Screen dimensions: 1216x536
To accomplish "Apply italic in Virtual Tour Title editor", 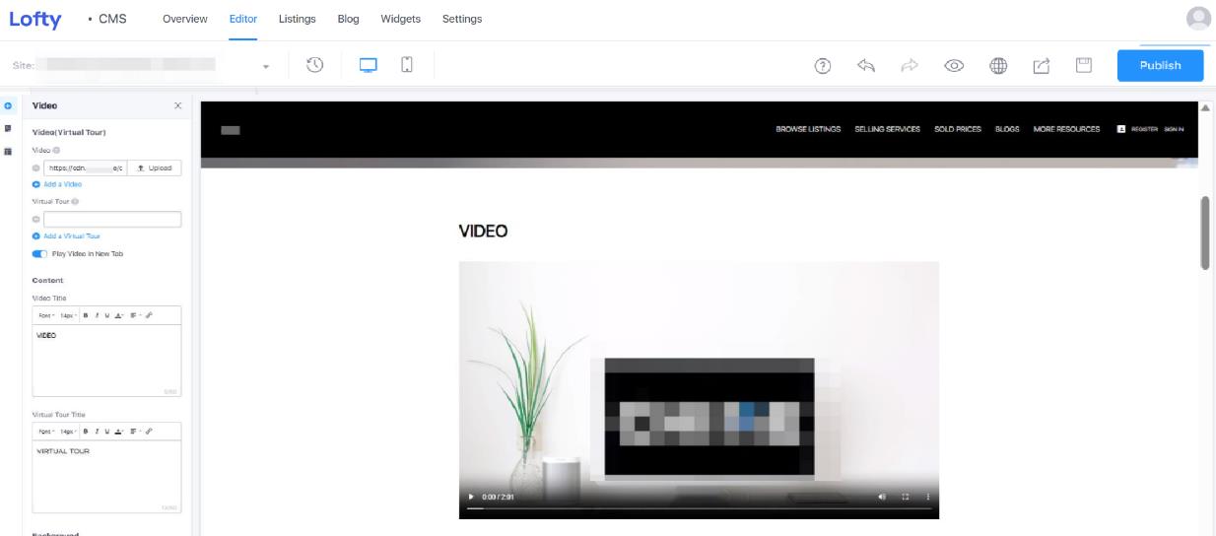I will (x=97, y=432).
